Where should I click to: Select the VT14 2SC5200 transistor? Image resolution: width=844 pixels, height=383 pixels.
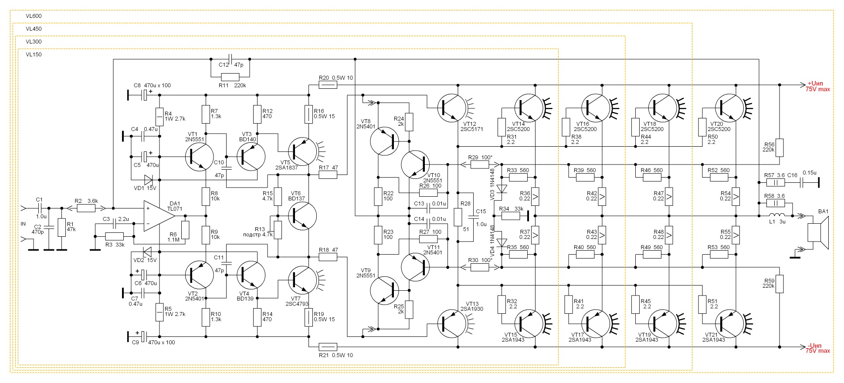[529, 108]
